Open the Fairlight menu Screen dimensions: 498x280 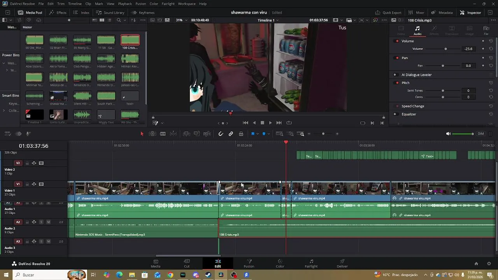point(168,4)
